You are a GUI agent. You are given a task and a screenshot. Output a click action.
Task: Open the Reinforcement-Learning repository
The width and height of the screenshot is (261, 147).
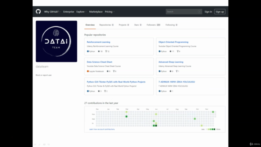click(98, 42)
